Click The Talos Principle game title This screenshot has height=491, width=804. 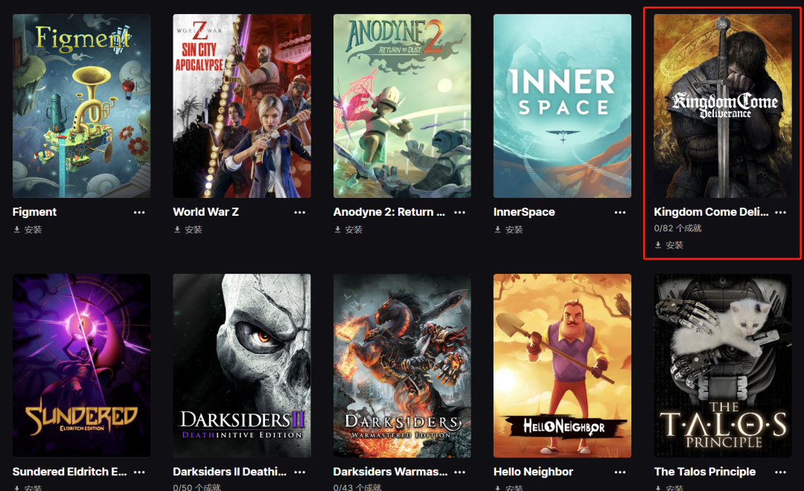[705, 472]
